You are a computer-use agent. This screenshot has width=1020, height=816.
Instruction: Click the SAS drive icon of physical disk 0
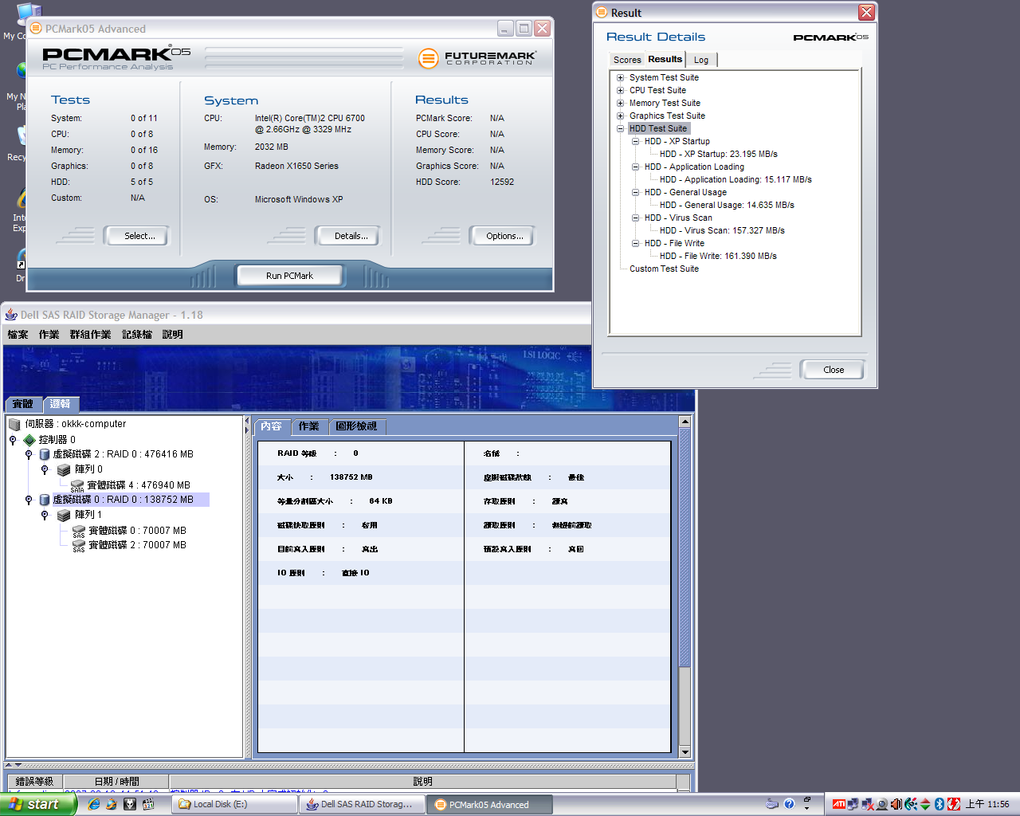[79, 531]
